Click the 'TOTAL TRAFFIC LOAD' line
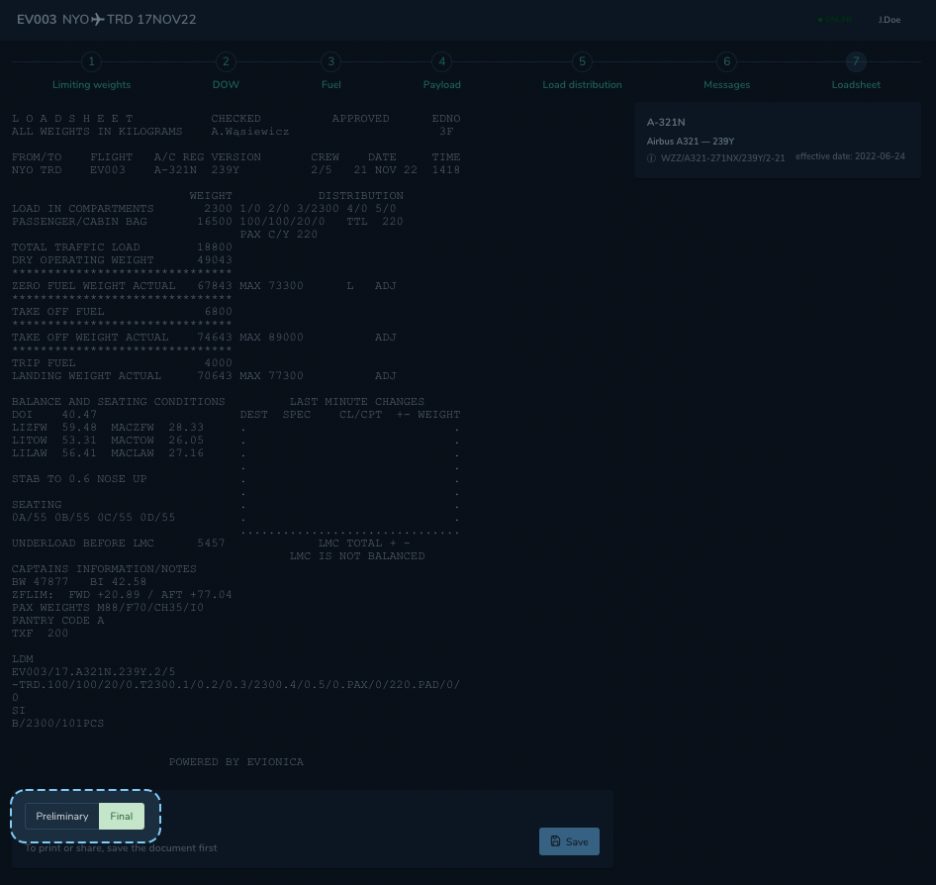Image resolution: width=936 pixels, height=885 pixels. point(122,247)
